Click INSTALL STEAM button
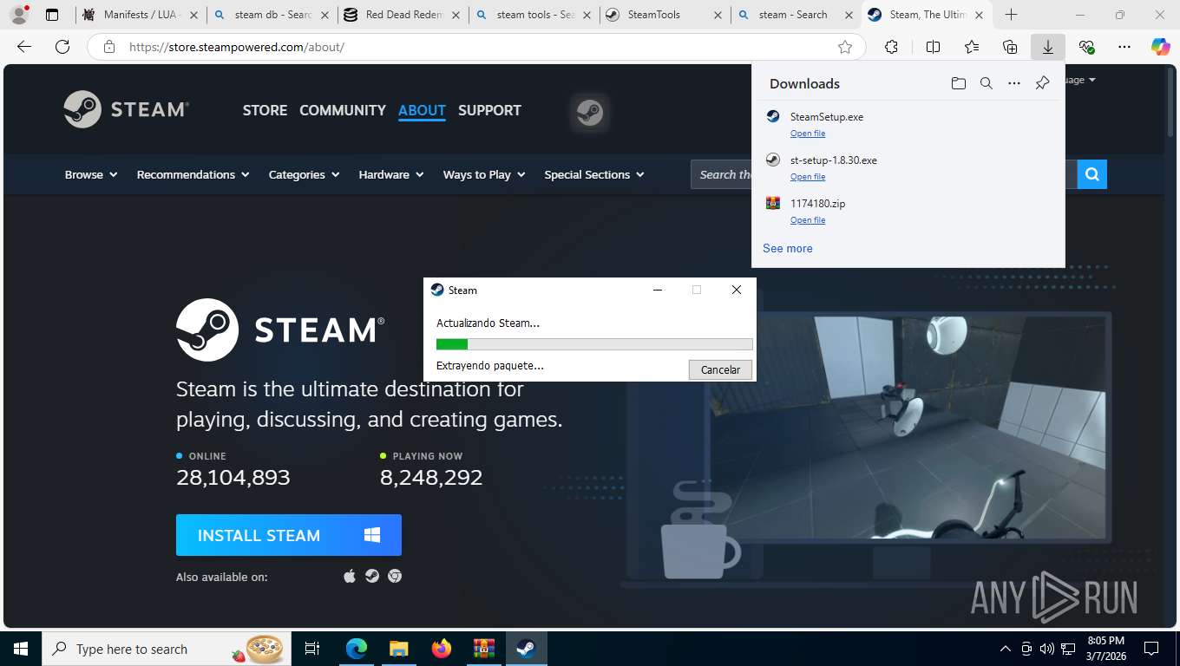Image resolution: width=1180 pixels, height=666 pixels. 289,535
